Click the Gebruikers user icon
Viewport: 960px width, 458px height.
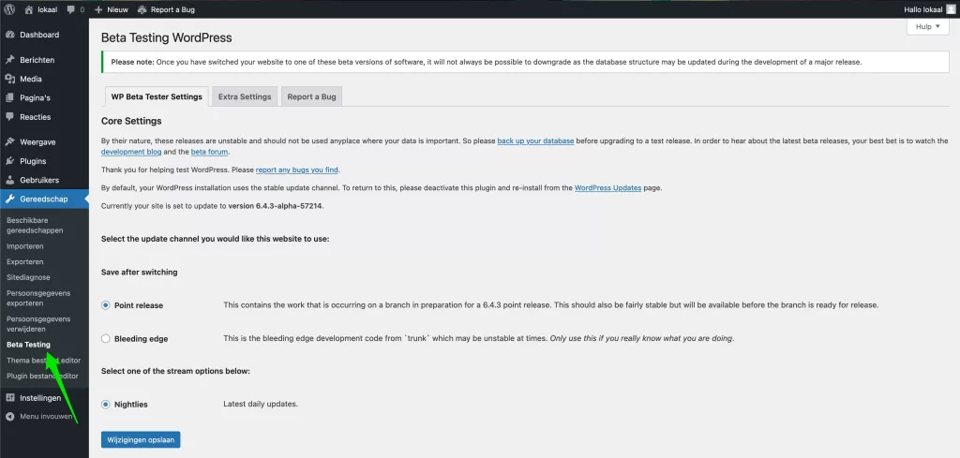click(9, 180)
